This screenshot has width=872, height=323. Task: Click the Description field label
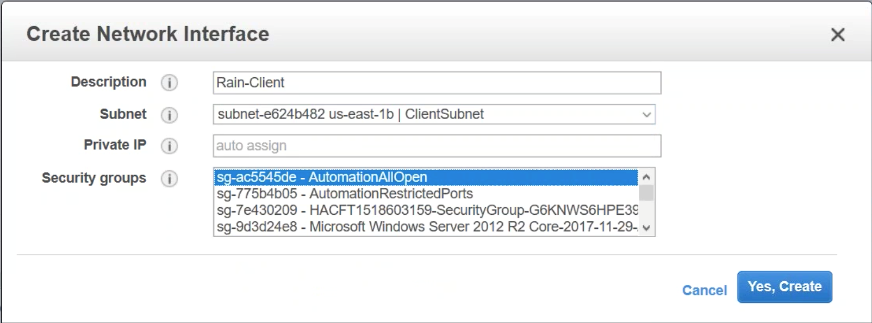point(108,82)
